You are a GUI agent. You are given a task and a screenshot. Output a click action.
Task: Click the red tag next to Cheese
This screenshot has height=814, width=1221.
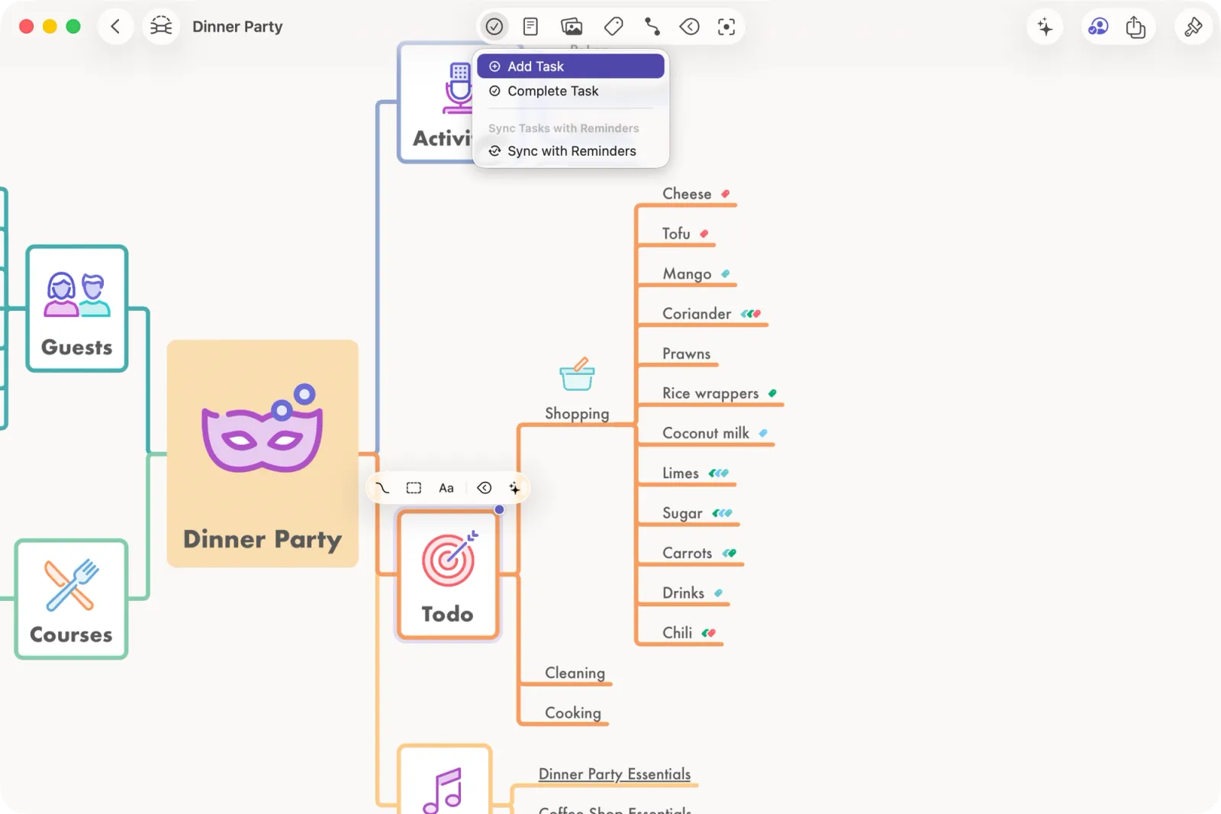coord(726,194)
